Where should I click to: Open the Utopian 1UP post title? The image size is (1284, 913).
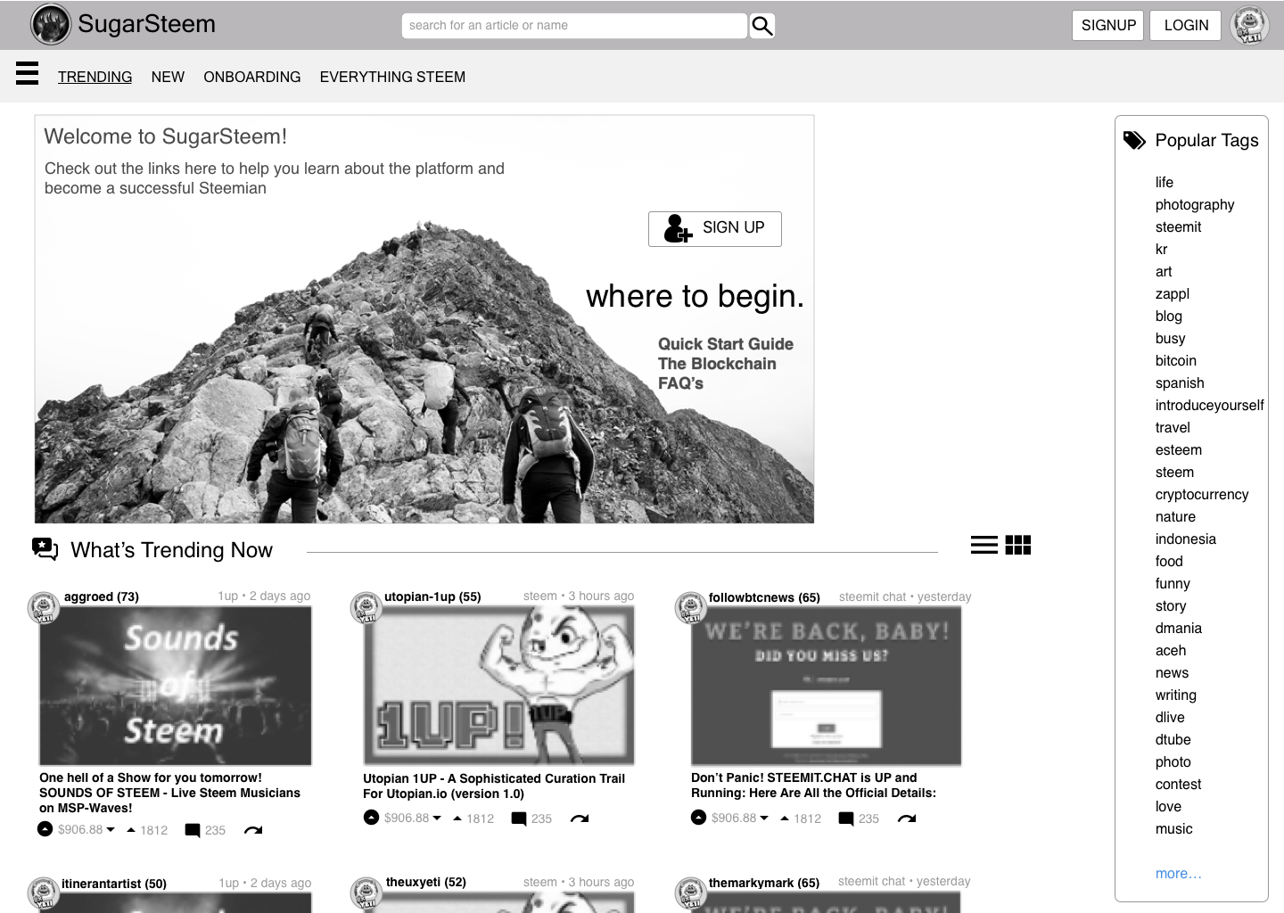coord(494,786)
